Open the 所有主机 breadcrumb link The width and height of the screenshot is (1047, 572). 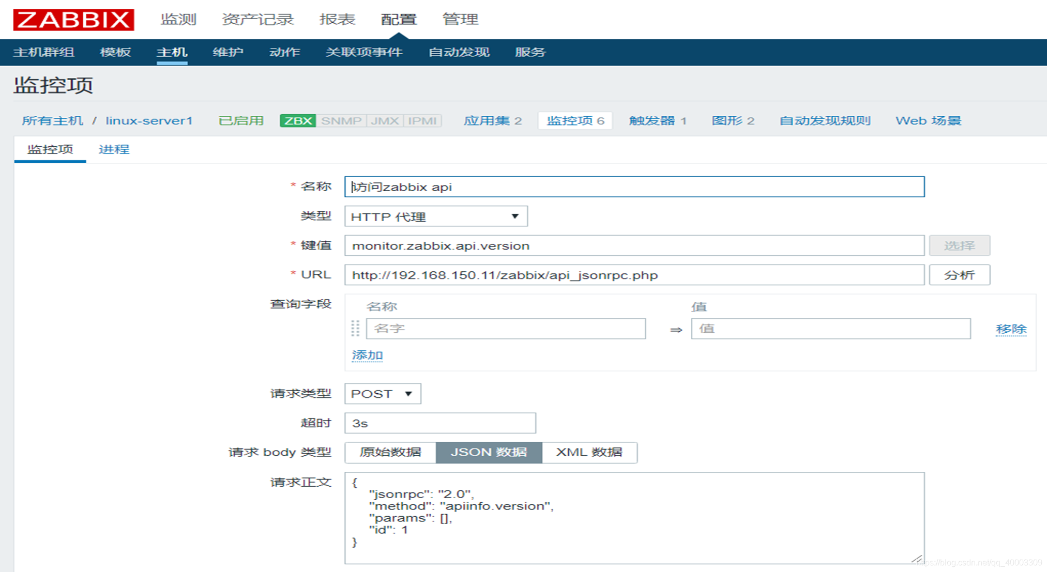52,121
